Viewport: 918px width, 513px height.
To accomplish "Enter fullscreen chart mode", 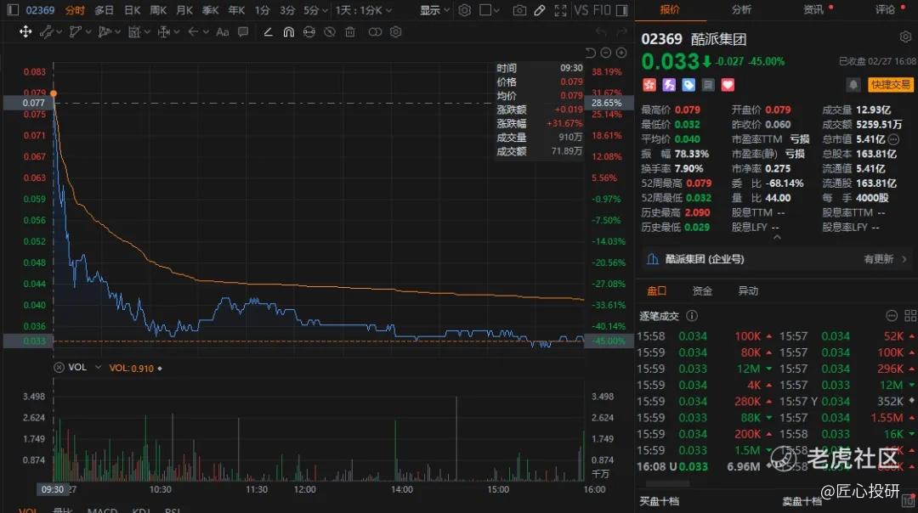I will click(560, 10).
